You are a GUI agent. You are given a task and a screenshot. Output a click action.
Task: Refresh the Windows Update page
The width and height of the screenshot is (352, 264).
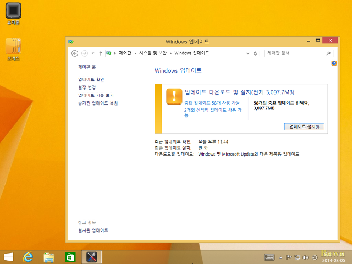coord(255,53)
